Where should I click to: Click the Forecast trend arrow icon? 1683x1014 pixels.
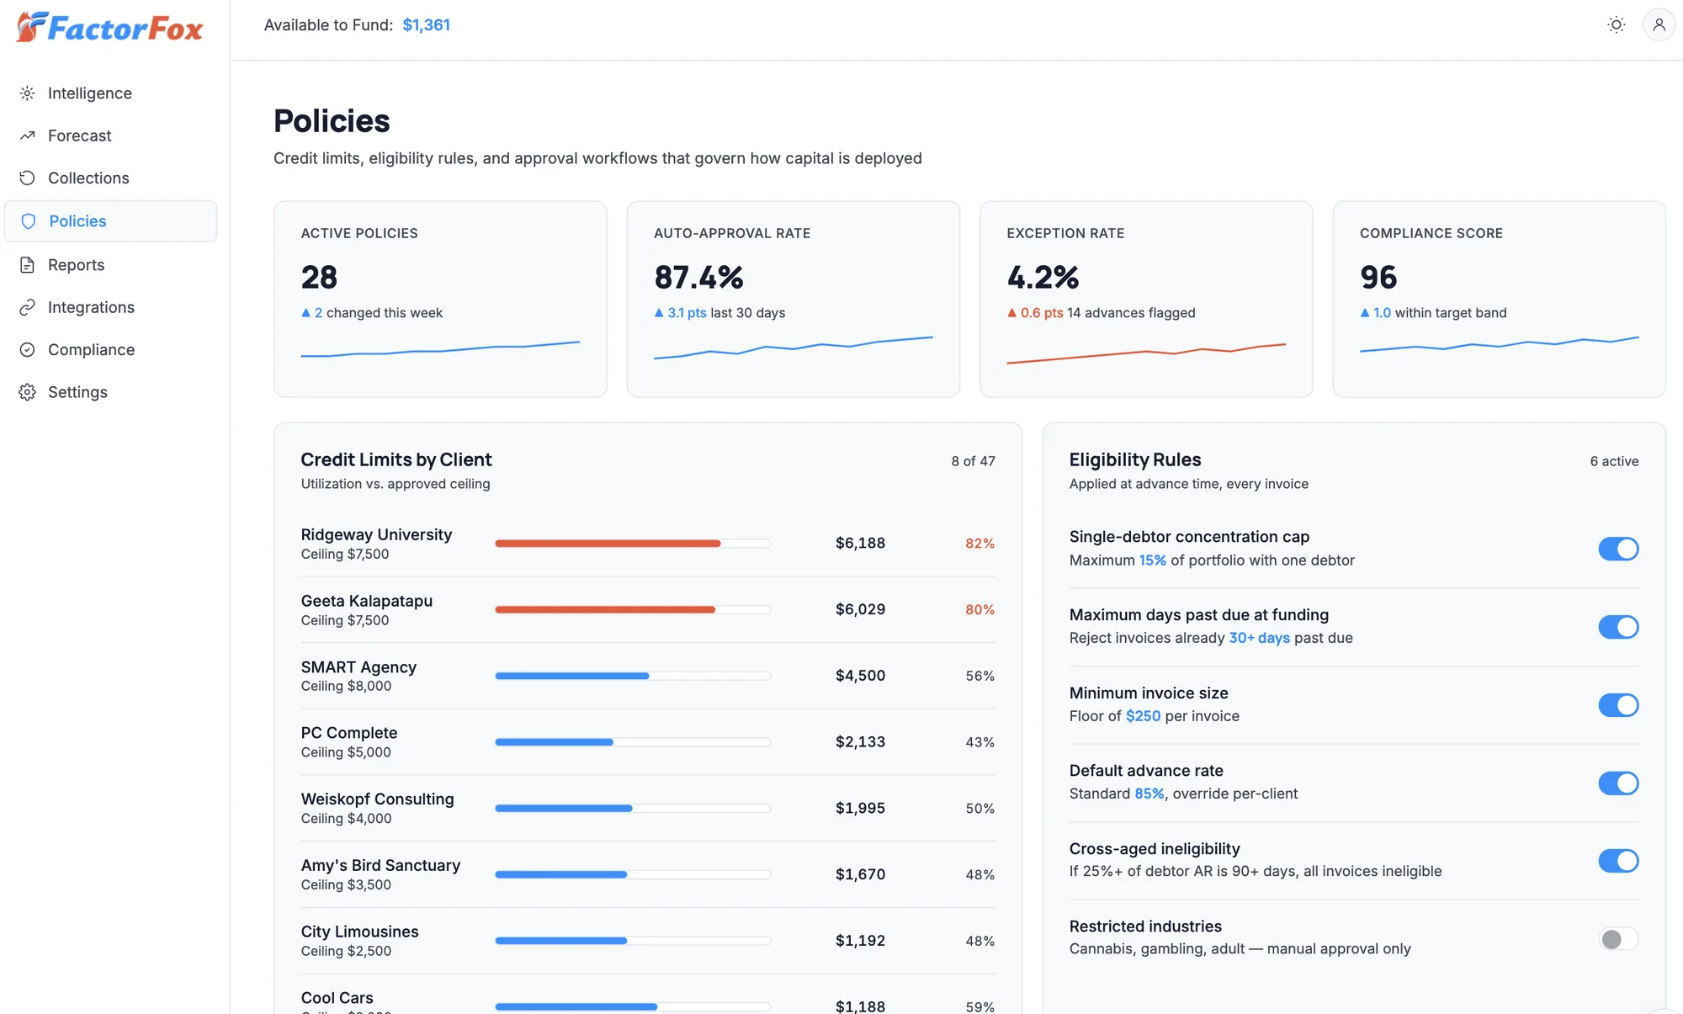(28, 135)
